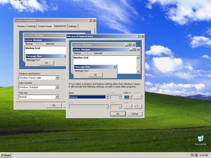The image size is (211, 158).
Task: Cancel the Advanced Appearance dialog
Action: [134, 114]
